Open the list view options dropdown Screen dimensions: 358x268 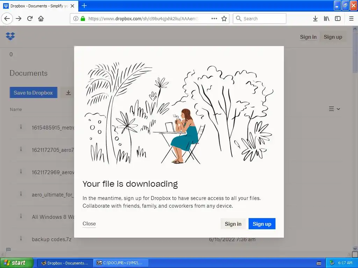[x=335, y=109]
